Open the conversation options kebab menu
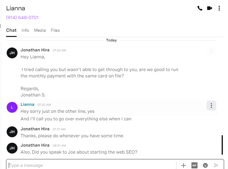Screen dimensions: 228x169 [219, 8]
